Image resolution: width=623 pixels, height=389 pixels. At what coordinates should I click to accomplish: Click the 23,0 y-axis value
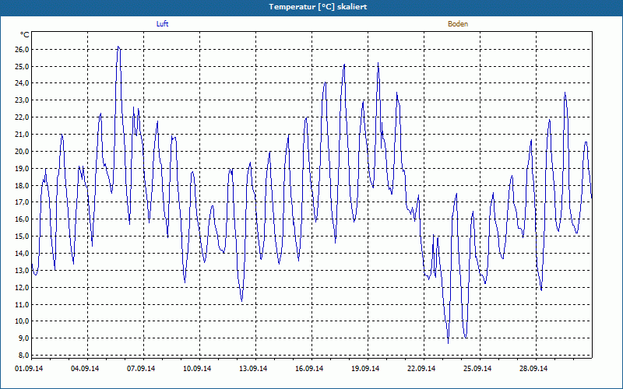(23, 100)
